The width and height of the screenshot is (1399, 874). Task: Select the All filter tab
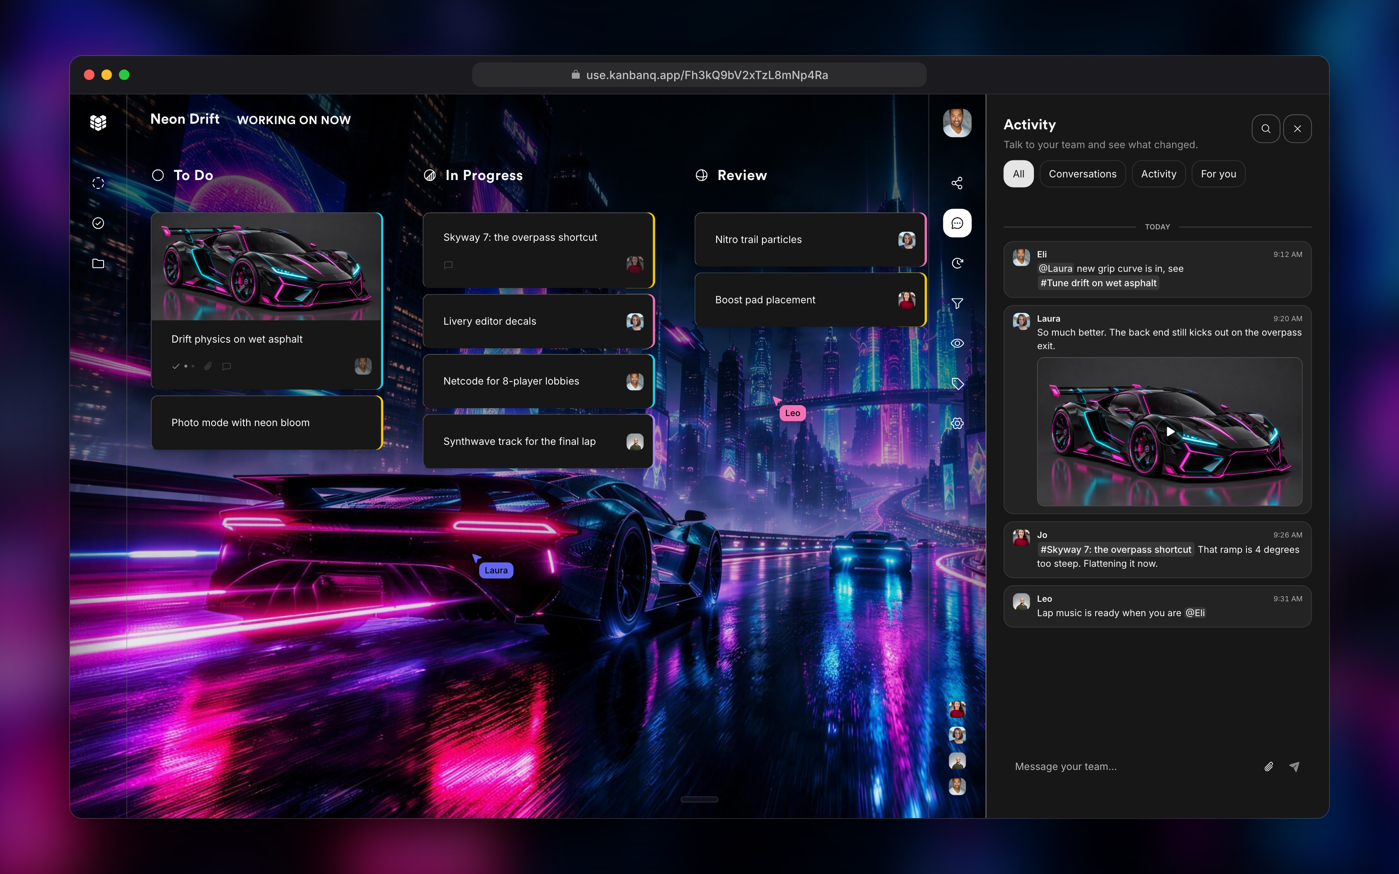[x=1019, y=174]
